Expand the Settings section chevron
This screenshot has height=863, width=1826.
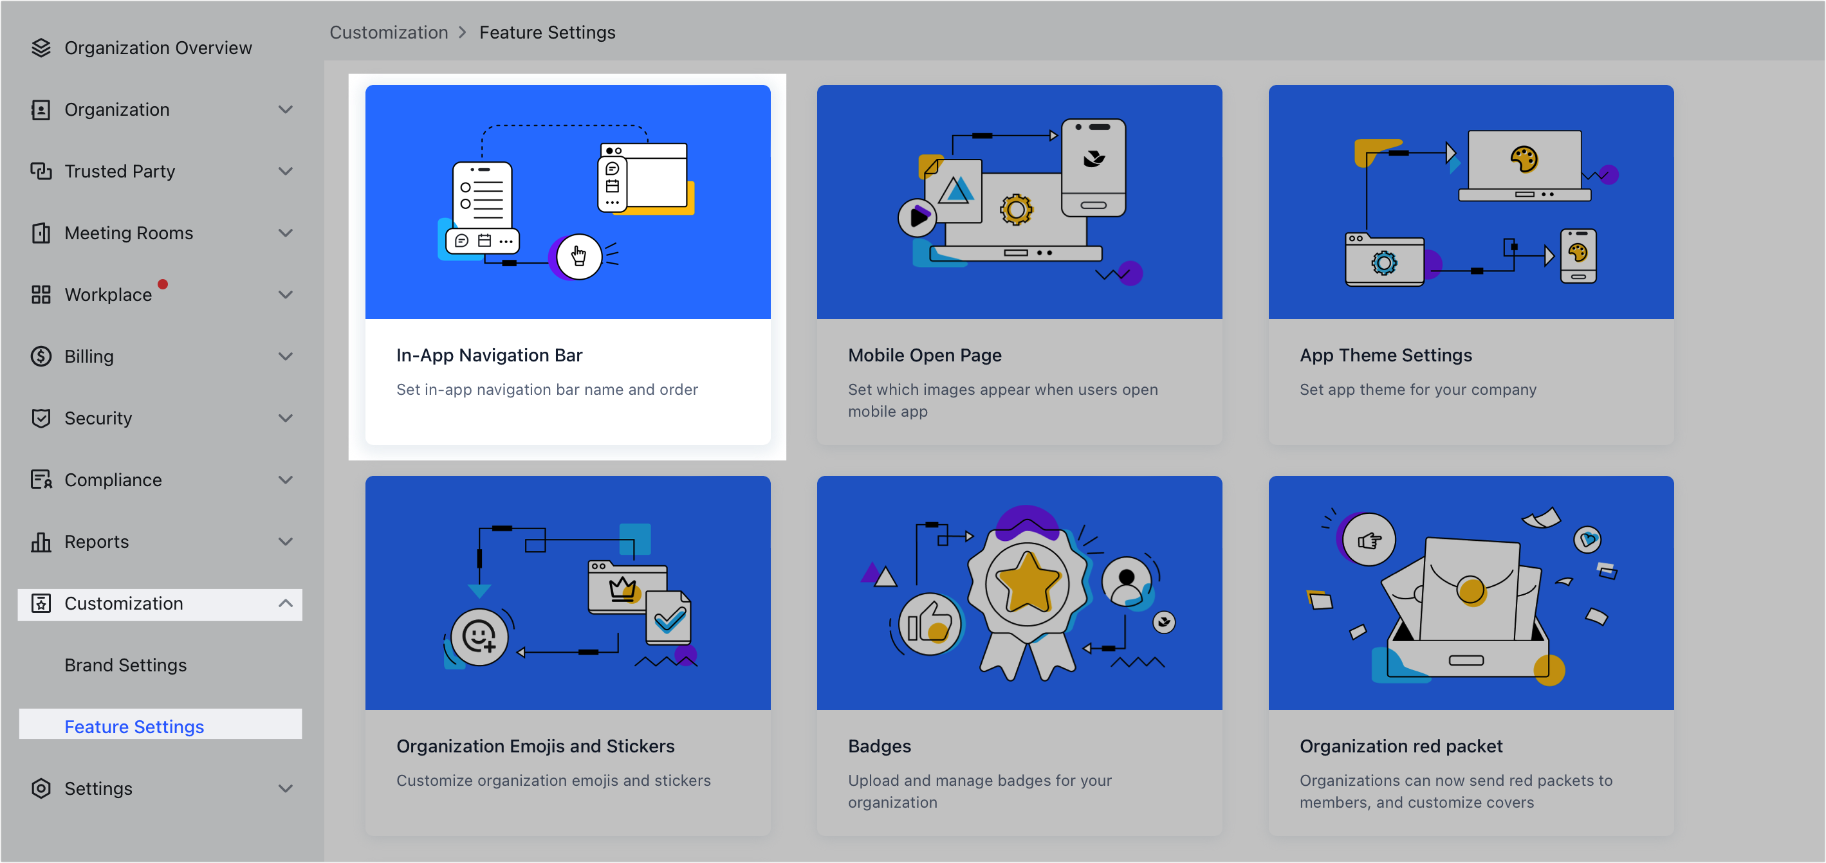(286, 788)
